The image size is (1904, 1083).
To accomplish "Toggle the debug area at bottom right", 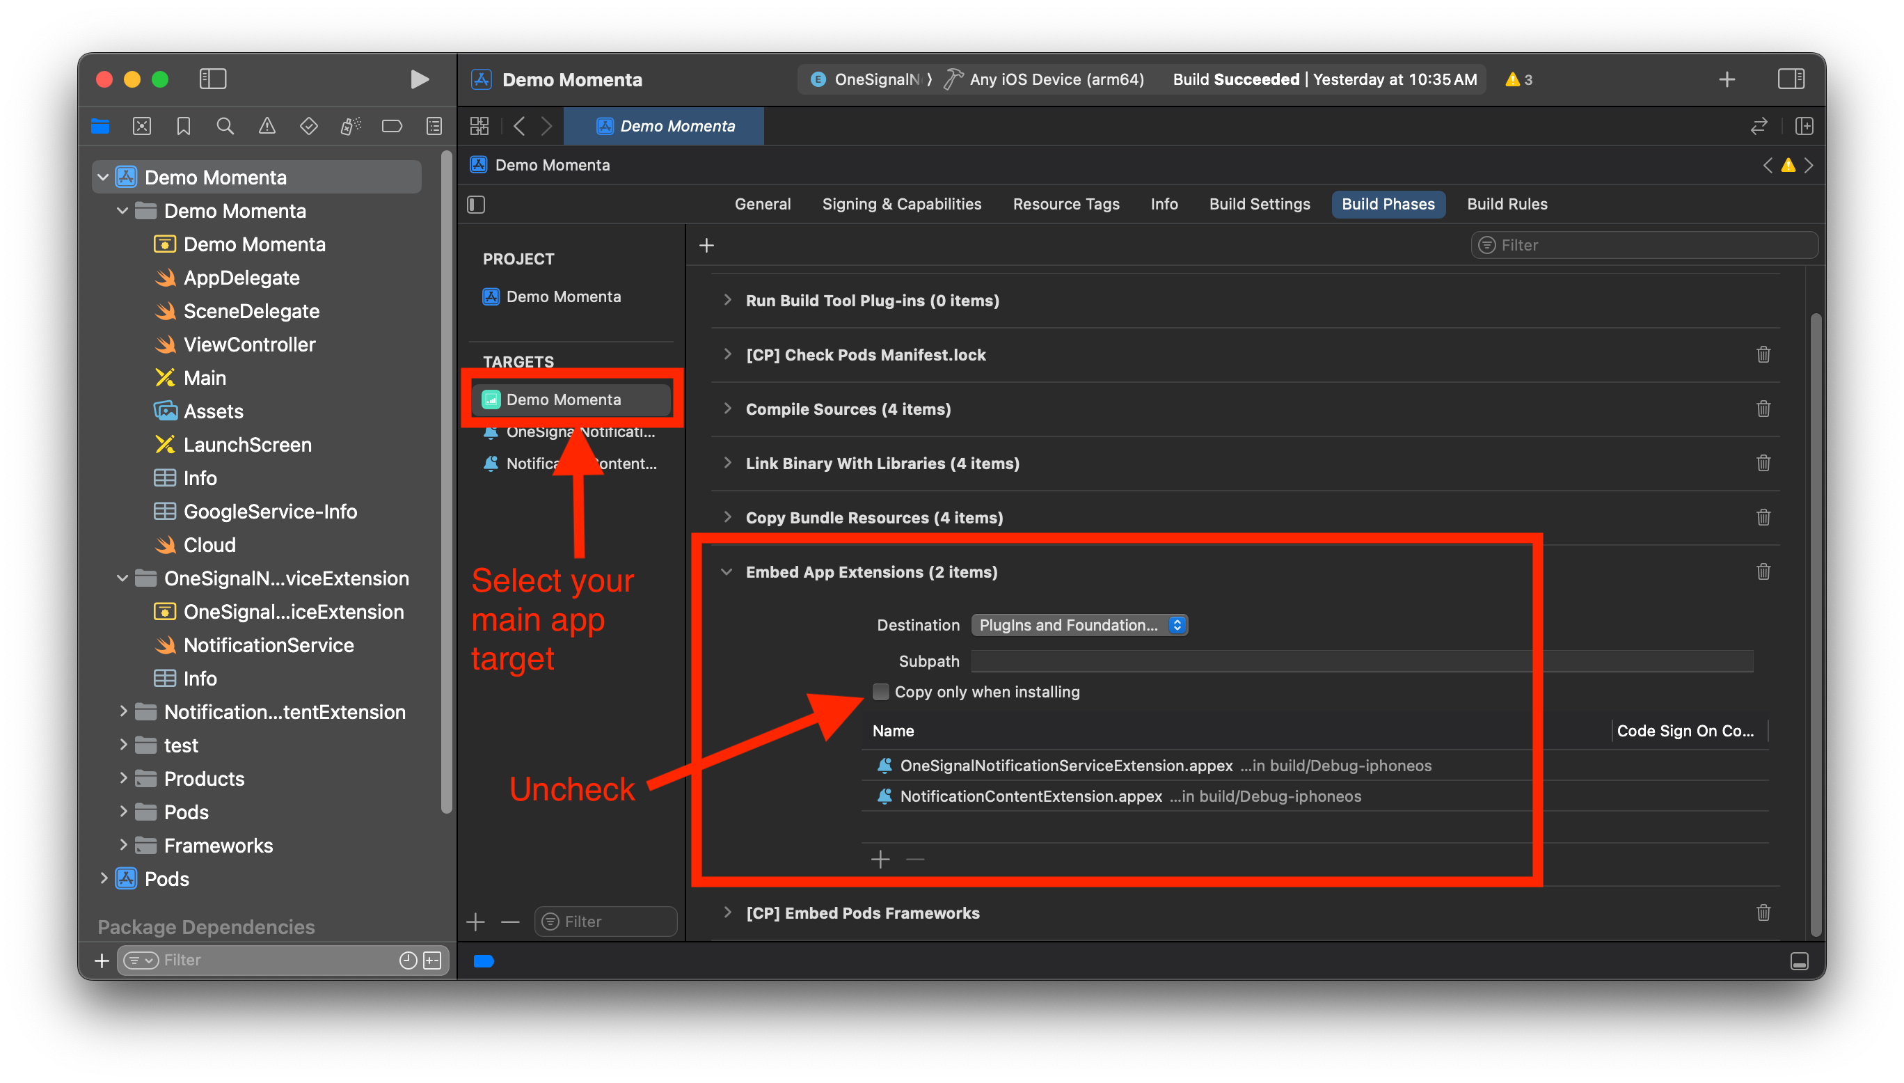I will pos(1799,961).
